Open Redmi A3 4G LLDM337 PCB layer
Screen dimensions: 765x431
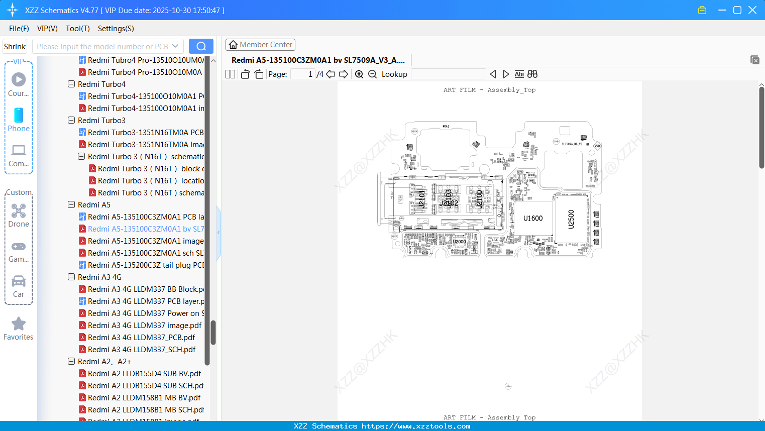click(x=142, y=301)
